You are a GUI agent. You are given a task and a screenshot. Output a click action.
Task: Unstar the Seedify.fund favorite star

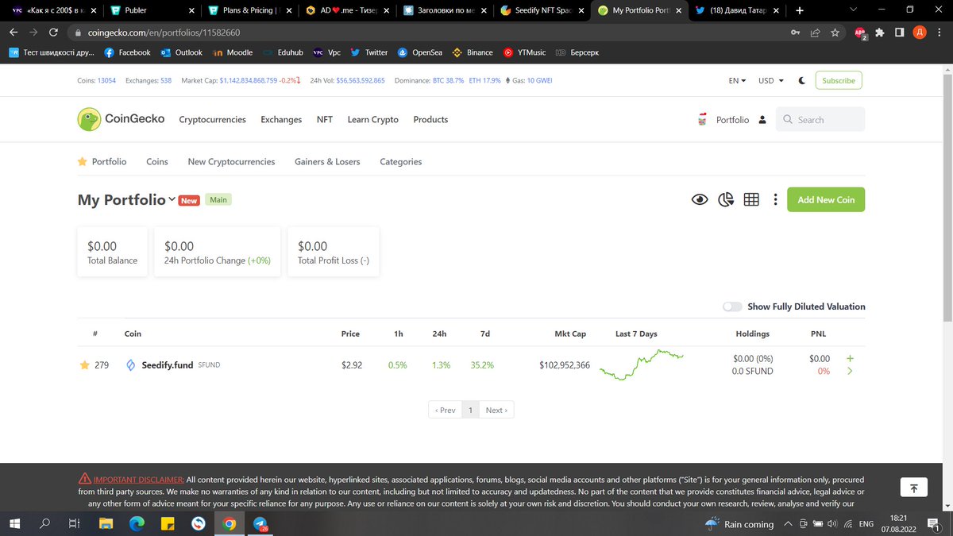tap(83, 365)
